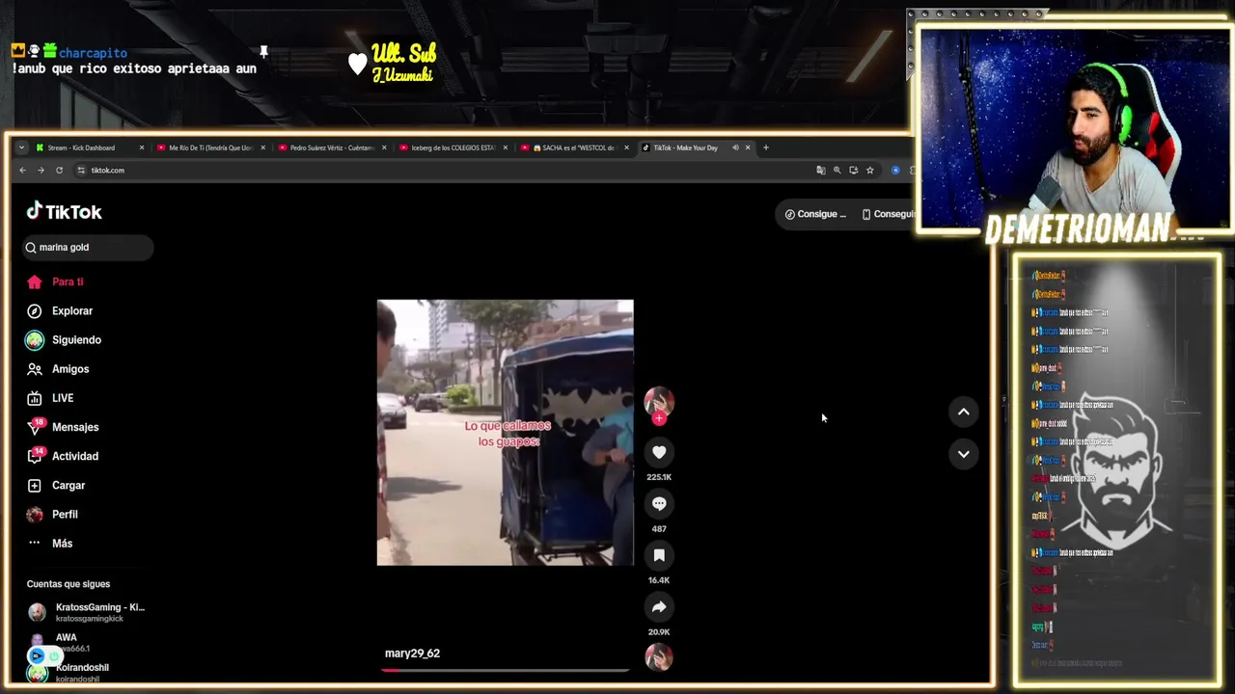Click the video progress bar
Viewport: 1235px width, 694px height.
(x=506, y=670)
